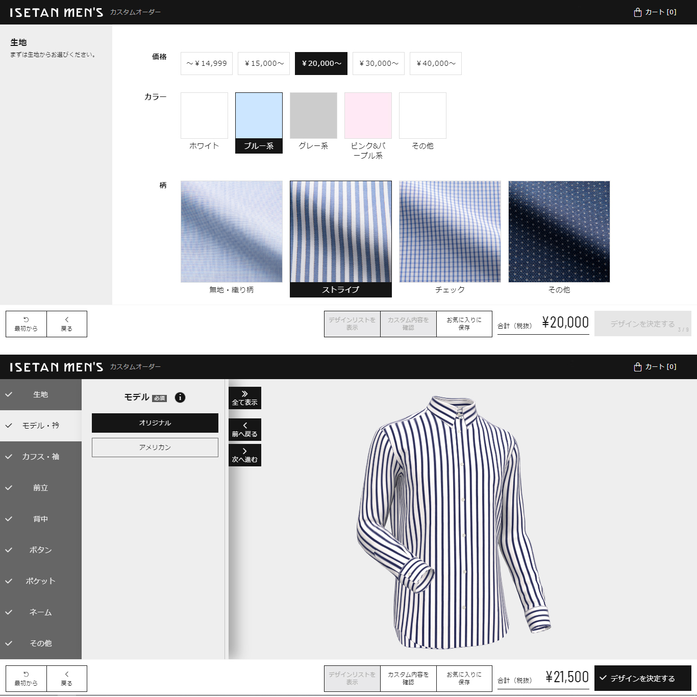Open the ネーム customization tab
The height and width of the screenshot is (697, 697).
click(41, 612)
